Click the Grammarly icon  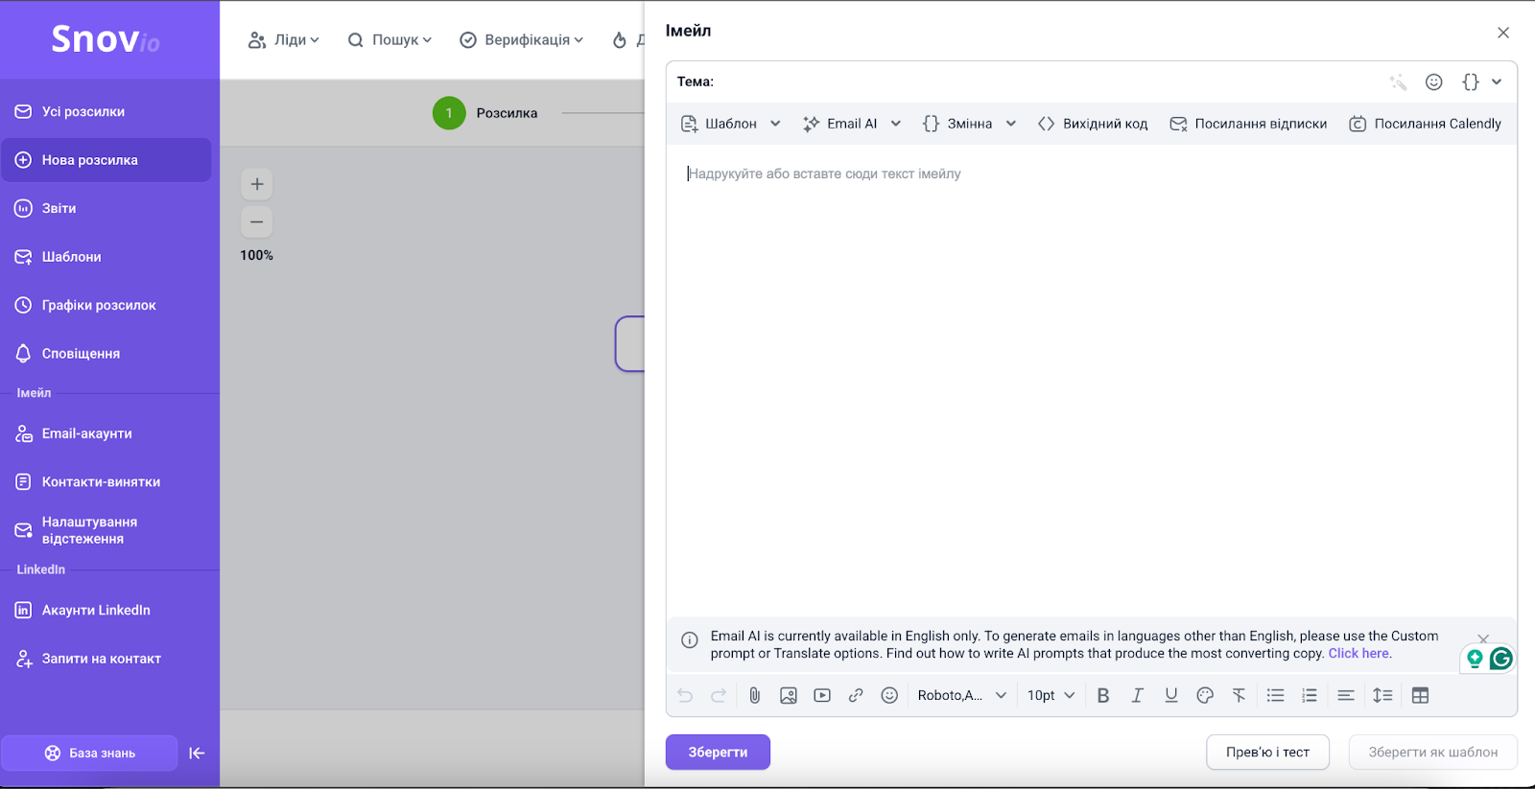click(1501, 659)
